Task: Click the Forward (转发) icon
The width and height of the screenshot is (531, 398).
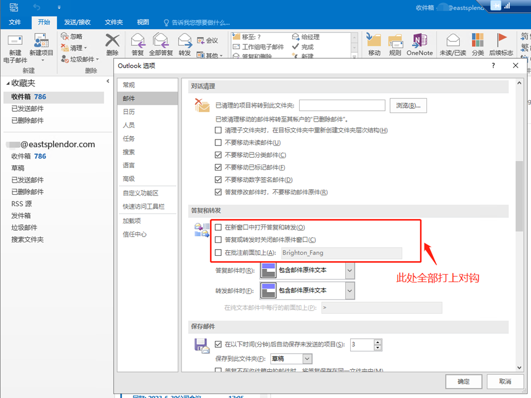Action: click(x=185, y=42)
